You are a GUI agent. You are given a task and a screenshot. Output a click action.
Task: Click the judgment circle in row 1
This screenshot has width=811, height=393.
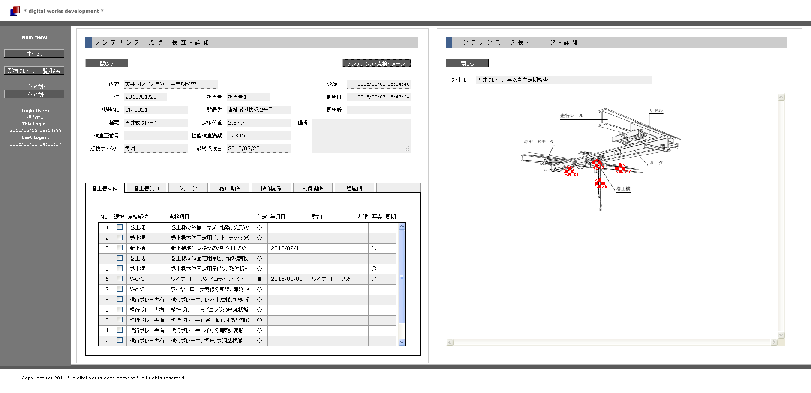(259, 228)
